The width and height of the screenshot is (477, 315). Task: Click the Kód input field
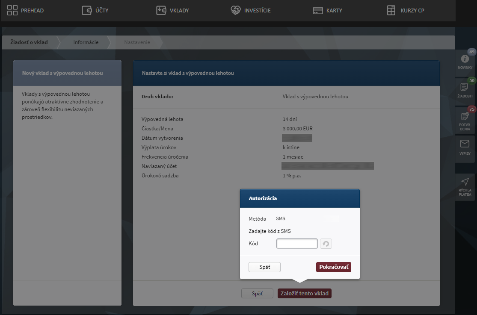pos(297,244)
